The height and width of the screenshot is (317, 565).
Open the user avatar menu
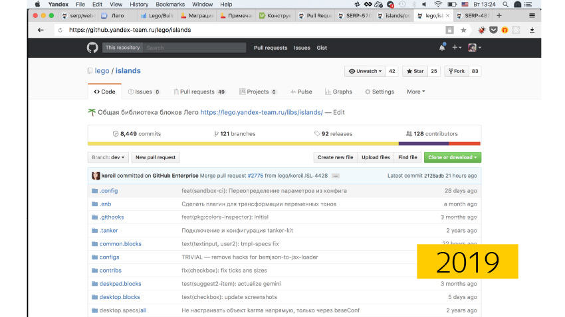click(474, 48)
